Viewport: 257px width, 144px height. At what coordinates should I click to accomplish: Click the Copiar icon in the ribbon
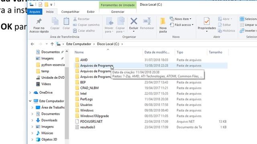point(55,21)
